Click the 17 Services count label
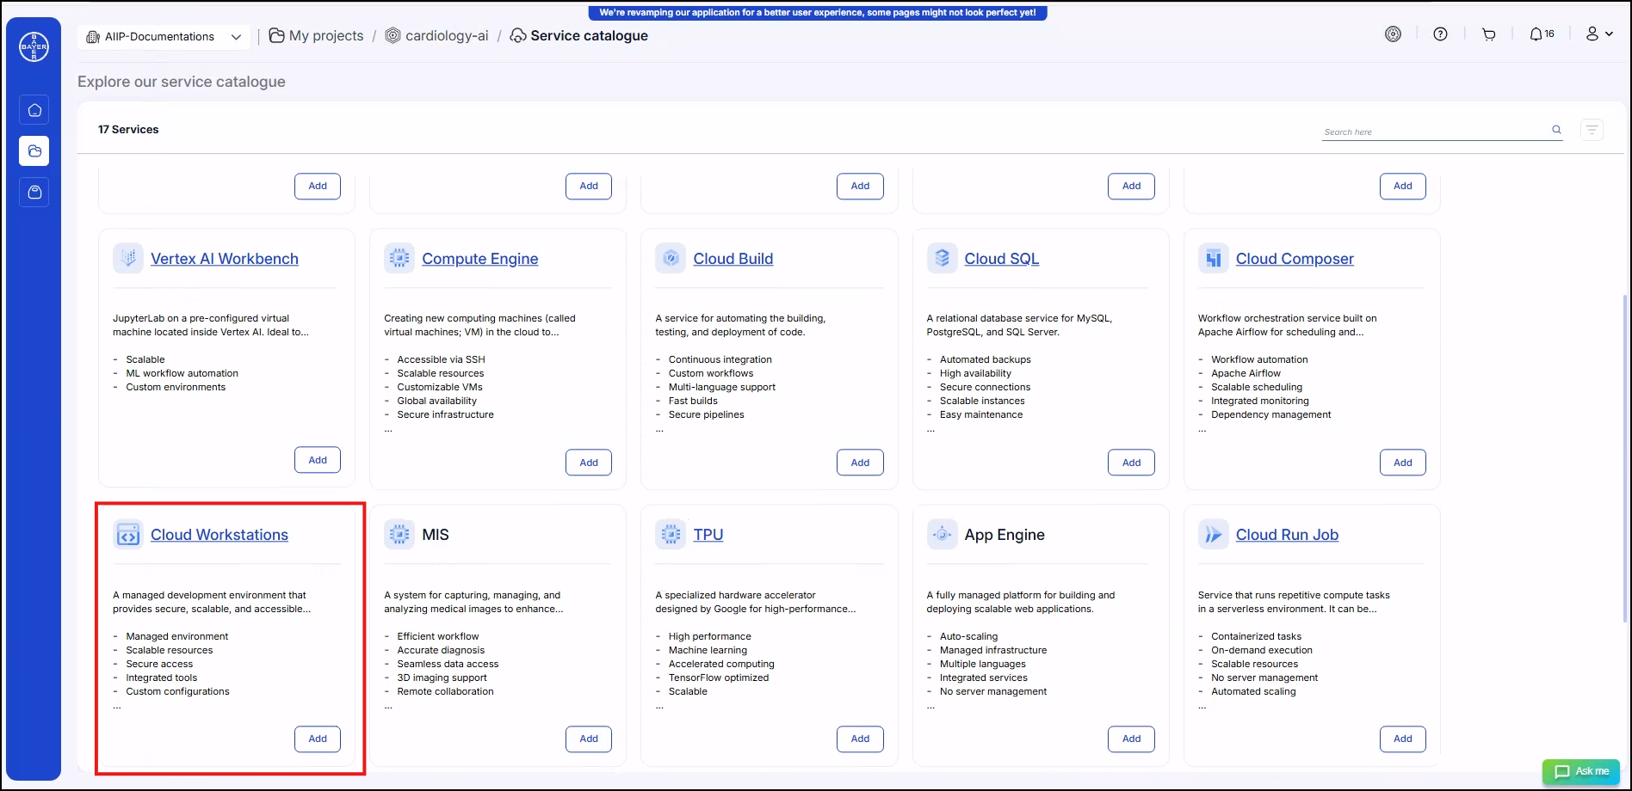The width and height of the screenshot is (1632, 791). [128, 130]
